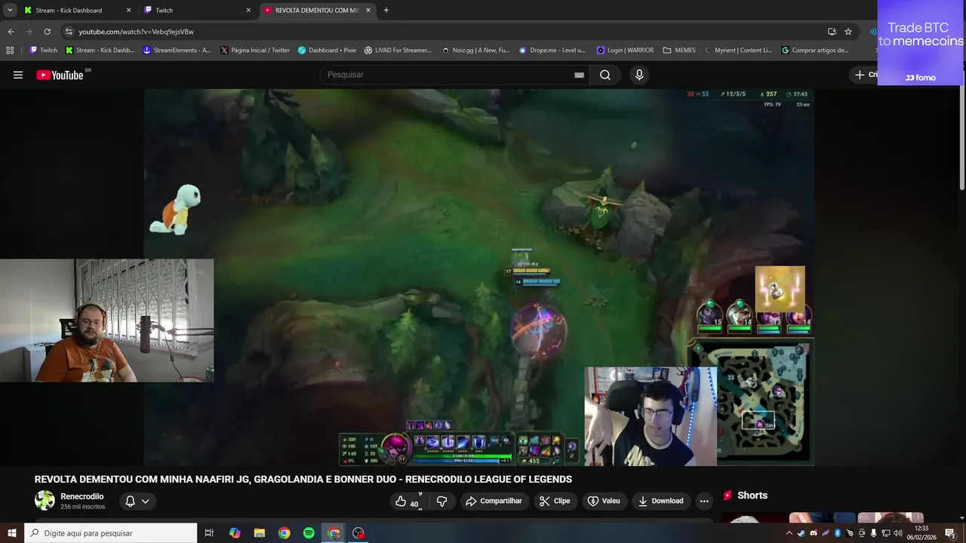966x543 pixels.
Task: Click the YouTube search magnifier button
Action: pyautogui.click(x=605, y=75)
